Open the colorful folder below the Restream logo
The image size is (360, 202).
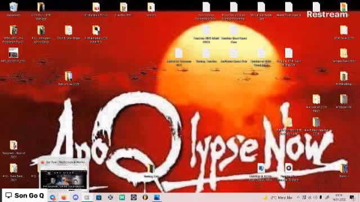pyautogui.click(x=344, y=7)
